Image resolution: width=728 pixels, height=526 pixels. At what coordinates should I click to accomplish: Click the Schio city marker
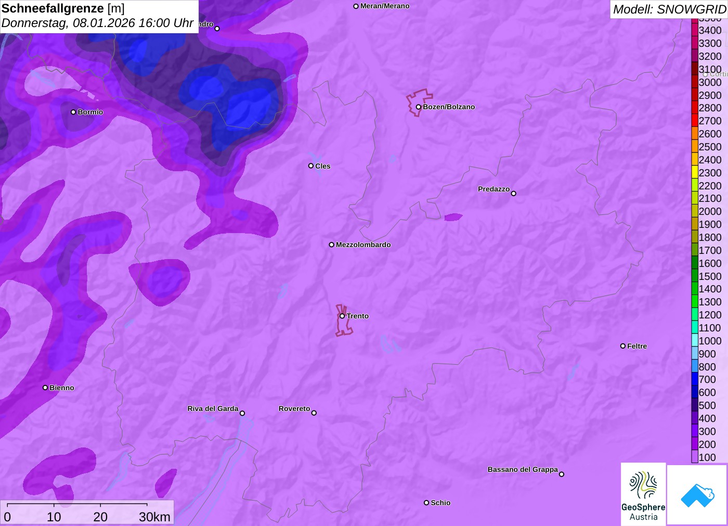pos(426,503)
